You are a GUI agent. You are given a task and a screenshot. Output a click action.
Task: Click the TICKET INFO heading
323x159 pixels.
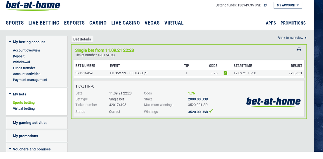click(x=85, y=86)
